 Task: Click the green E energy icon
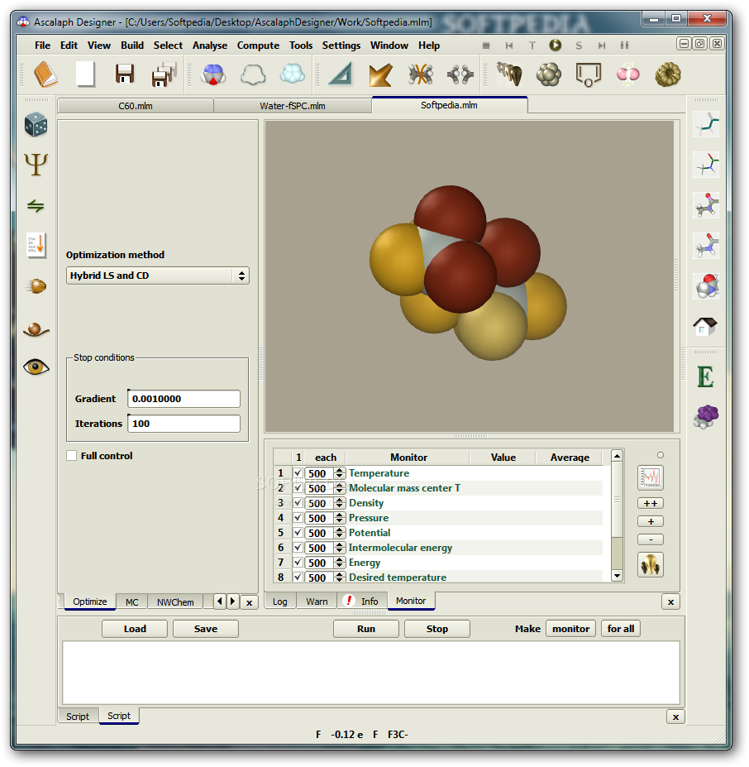point(705,376)
